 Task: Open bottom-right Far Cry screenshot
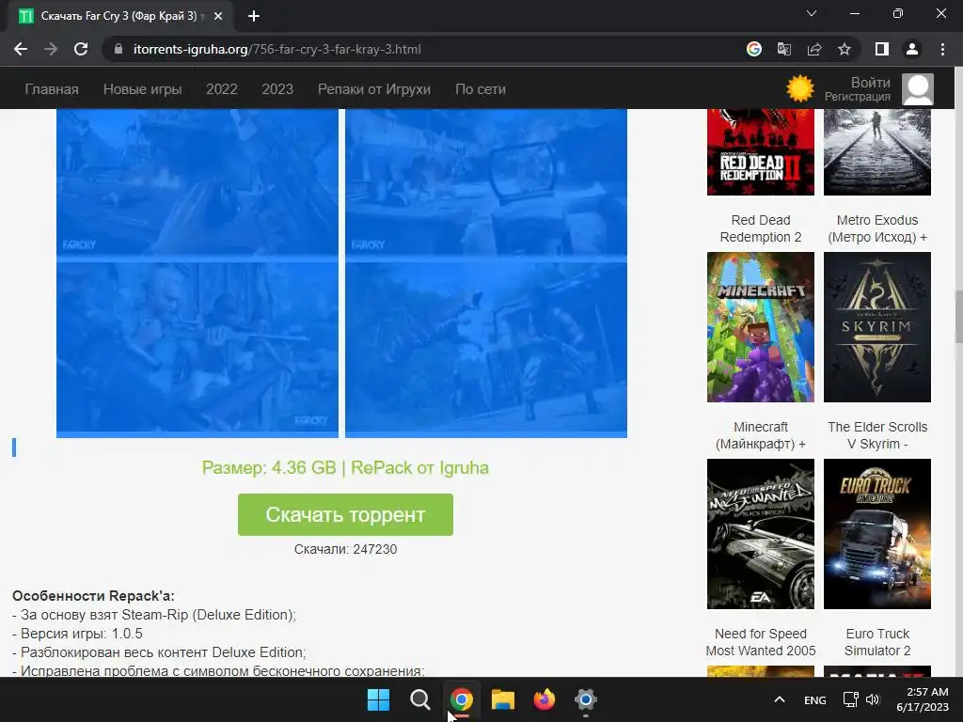click(486, 349)
